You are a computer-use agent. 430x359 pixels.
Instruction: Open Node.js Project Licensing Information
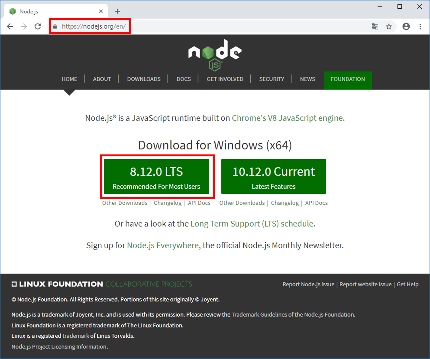pyautogui.click(x=59, y=347)
